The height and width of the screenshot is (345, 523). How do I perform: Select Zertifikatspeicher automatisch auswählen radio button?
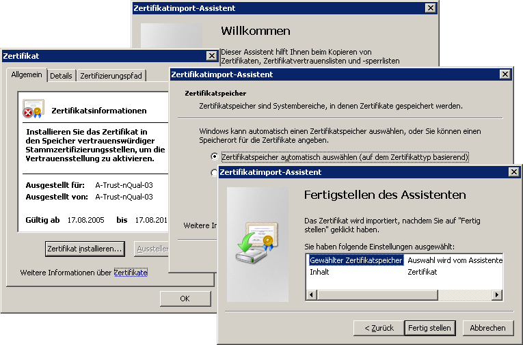point(215,157)
